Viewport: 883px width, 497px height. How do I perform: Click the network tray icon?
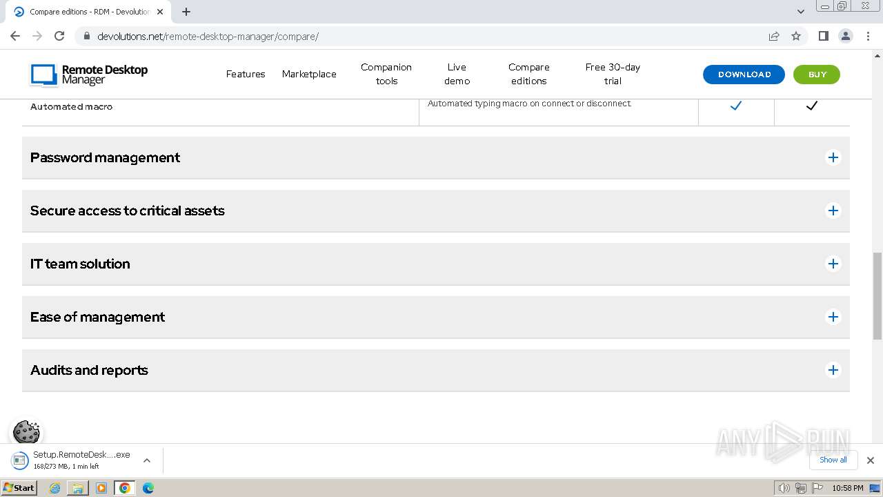coord(801,488)
